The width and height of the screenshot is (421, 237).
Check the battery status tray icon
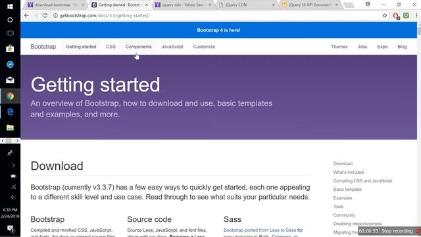click(13, 176)
